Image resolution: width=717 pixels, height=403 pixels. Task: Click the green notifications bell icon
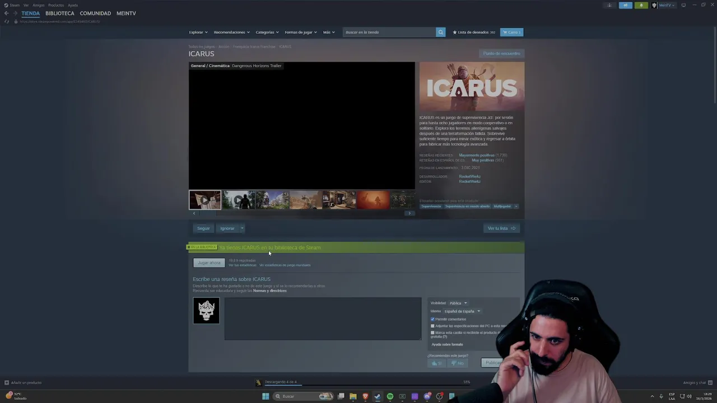[641, 5]
